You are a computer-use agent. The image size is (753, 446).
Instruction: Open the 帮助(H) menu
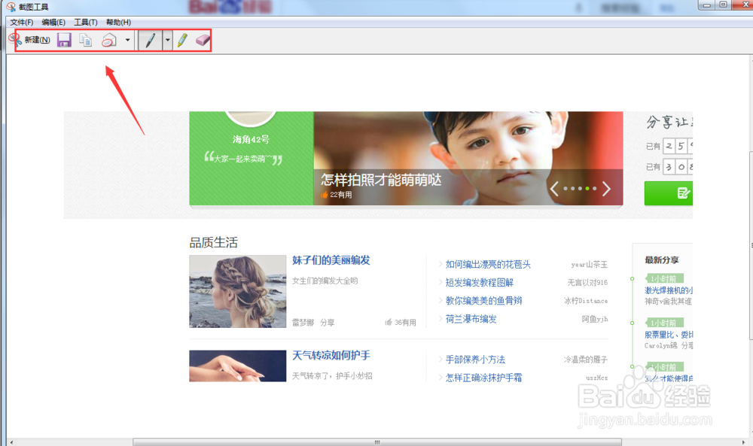coord(117,22)
